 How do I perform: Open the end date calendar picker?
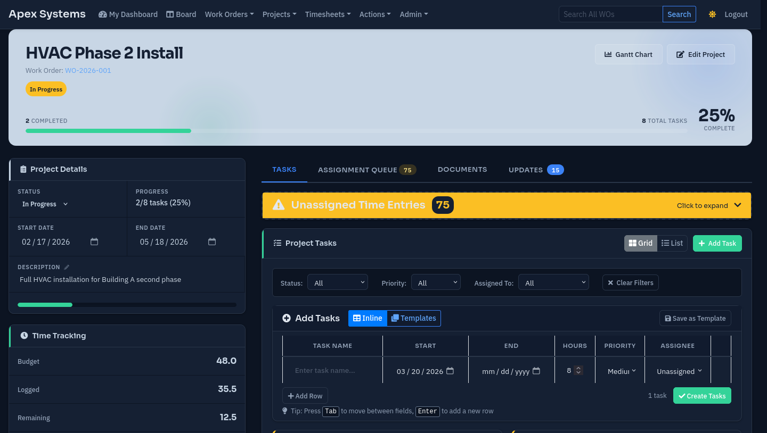pyautogui.click(x=212, y=242)
